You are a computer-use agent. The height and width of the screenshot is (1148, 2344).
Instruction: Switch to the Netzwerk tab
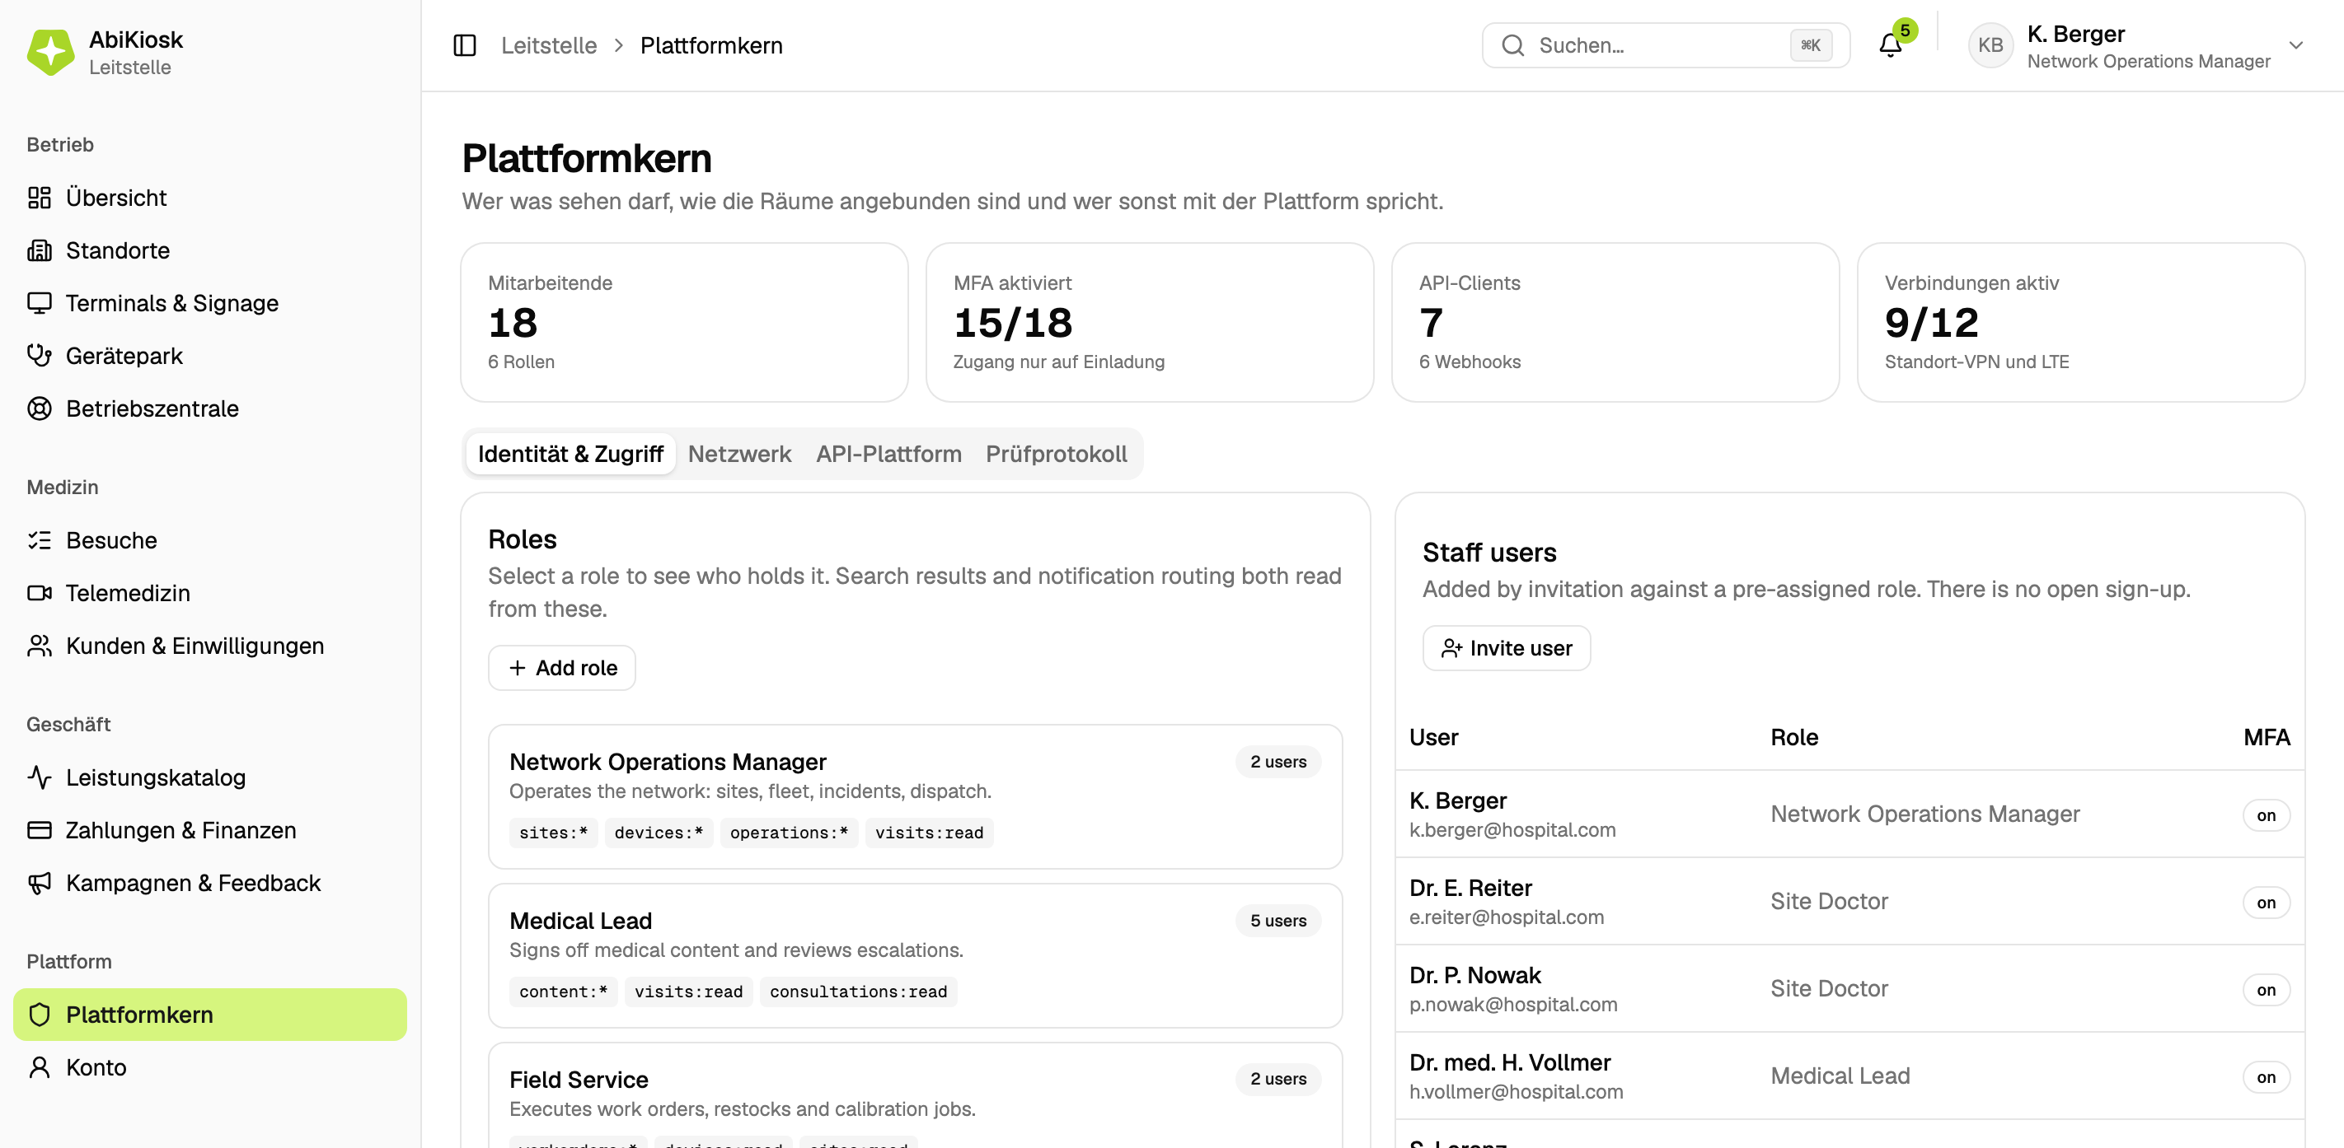click(738, 454)
